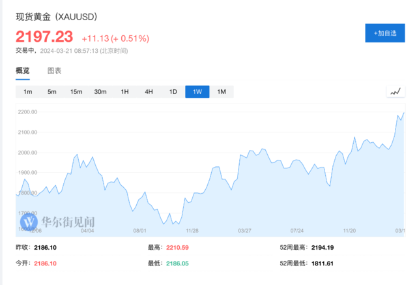
Task: Click the 现货黄金 (XAUUSD) title
Action: click(x=57, y=17)
